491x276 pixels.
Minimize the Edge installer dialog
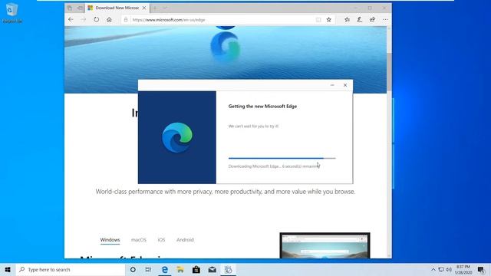click(332, 85)
